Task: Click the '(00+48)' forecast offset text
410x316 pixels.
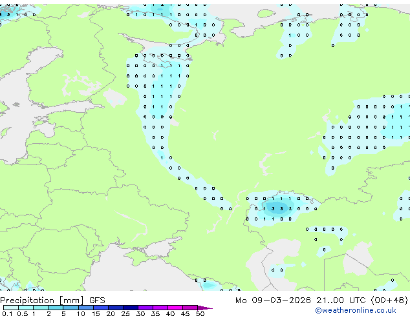Action: click(389, 301)
